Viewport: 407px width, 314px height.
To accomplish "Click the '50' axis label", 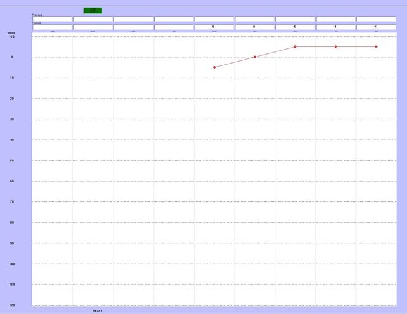I will click(12, 161).
